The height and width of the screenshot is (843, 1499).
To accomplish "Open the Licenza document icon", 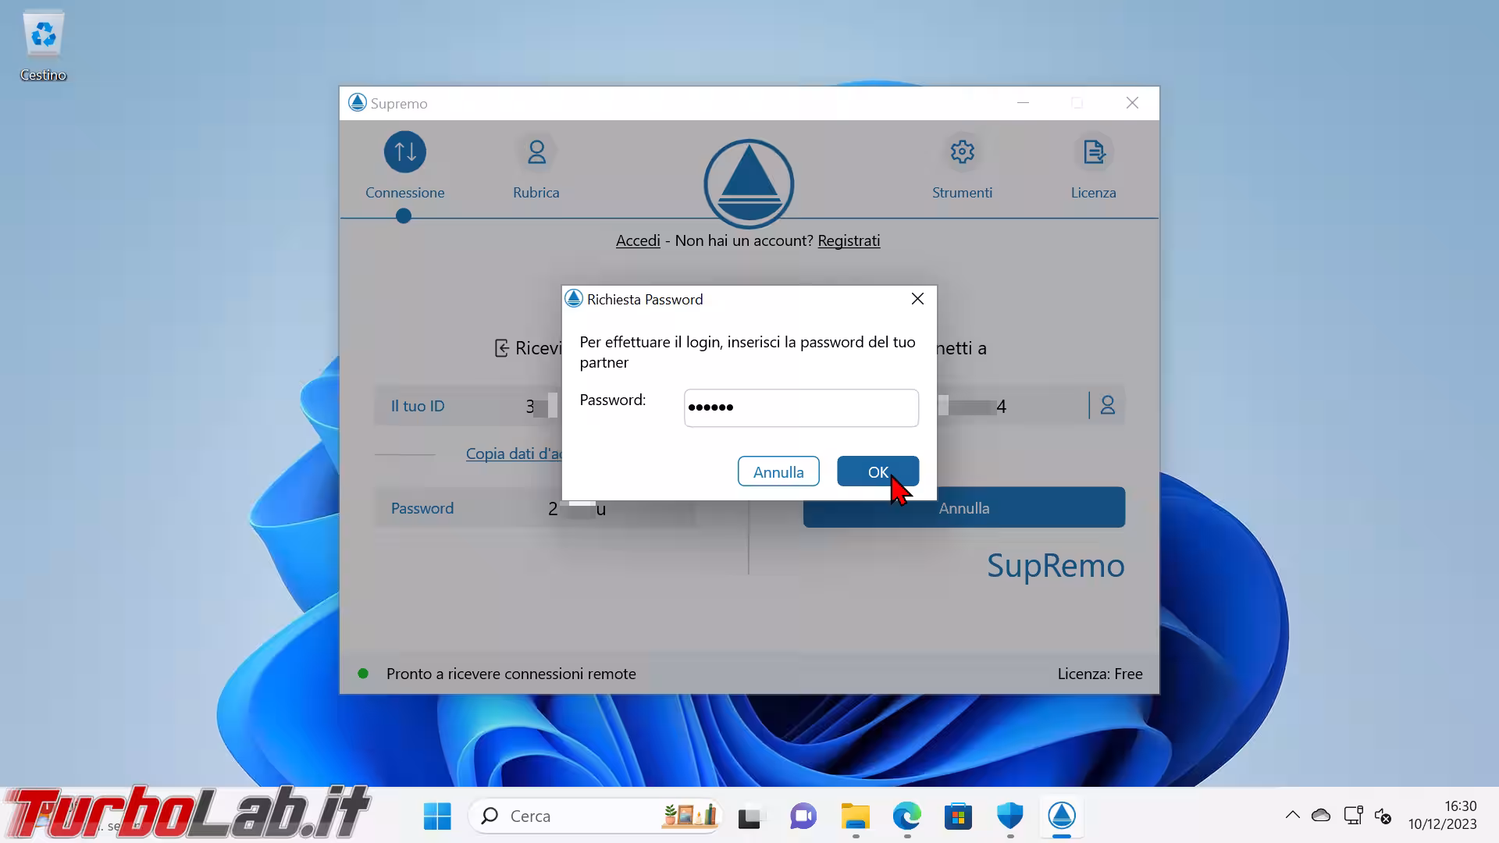I will [x=1093, y=152].
